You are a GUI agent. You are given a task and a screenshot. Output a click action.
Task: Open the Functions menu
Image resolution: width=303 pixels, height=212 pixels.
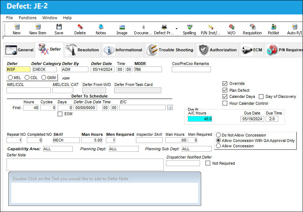click(x=28, y=18)
